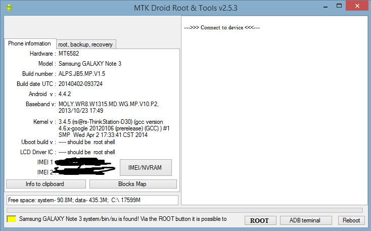This screenshot has height=231, width=371.
Task: Click the su found status message
Action: pyautogui.click(x=122, y=219)
